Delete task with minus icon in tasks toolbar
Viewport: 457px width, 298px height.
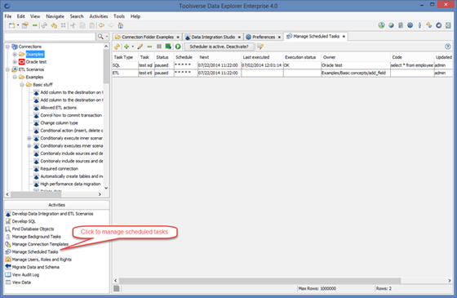pos(149,47)
